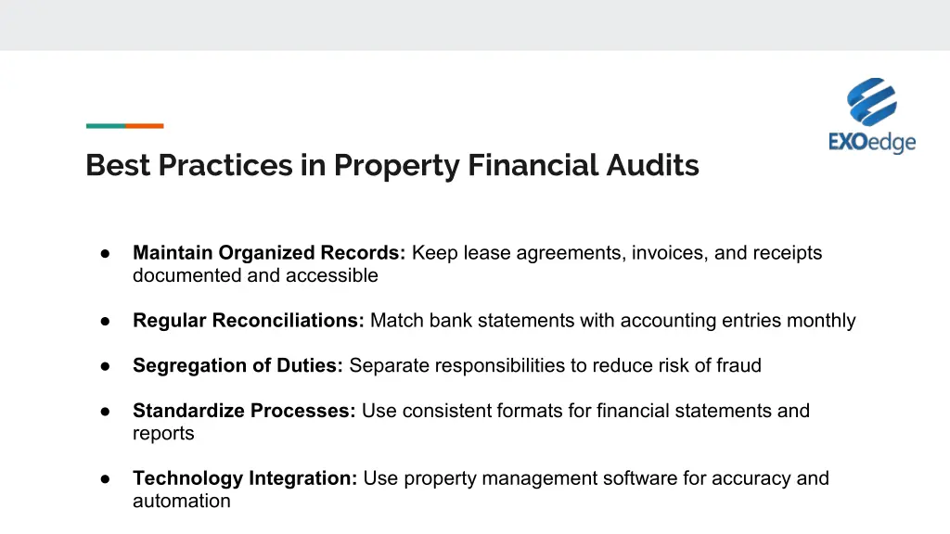Click the bullet dot beside Technology Integration
This screenshot has height=534, width=950.
click(x=107, y=479)
